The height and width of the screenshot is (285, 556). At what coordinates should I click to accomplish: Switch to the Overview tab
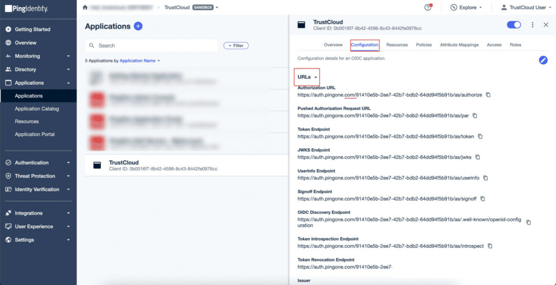coord(333,45)
